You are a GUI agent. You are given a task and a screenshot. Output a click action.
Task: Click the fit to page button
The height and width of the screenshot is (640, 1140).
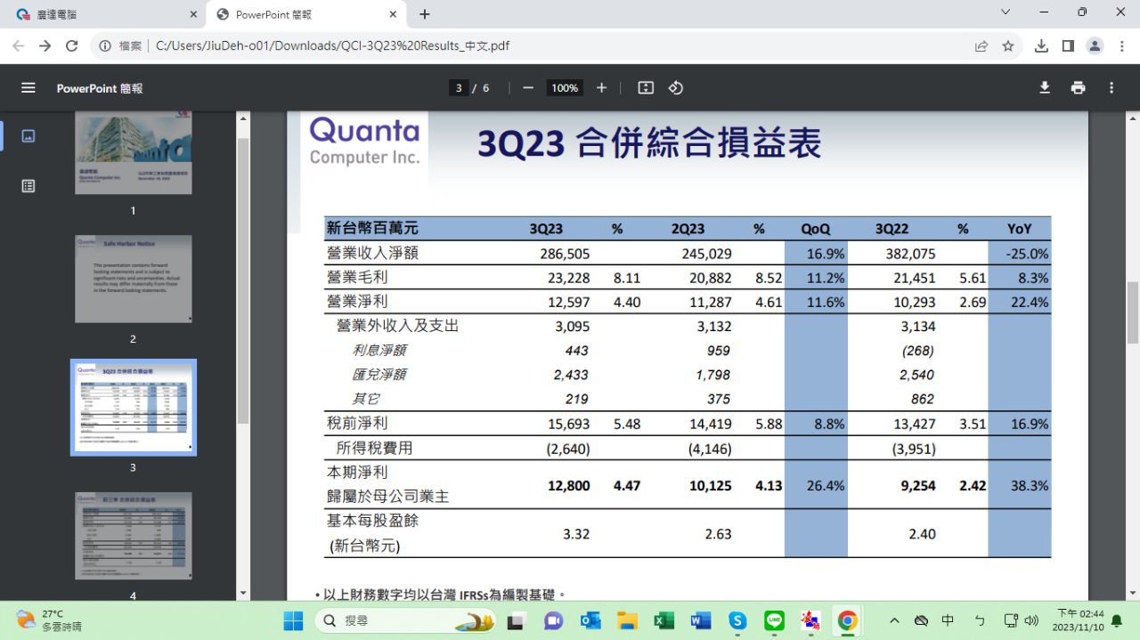click(646, 88)
